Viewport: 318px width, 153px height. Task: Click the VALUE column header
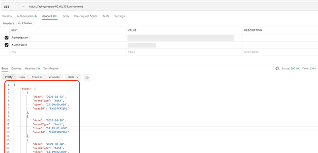[132, 30]
